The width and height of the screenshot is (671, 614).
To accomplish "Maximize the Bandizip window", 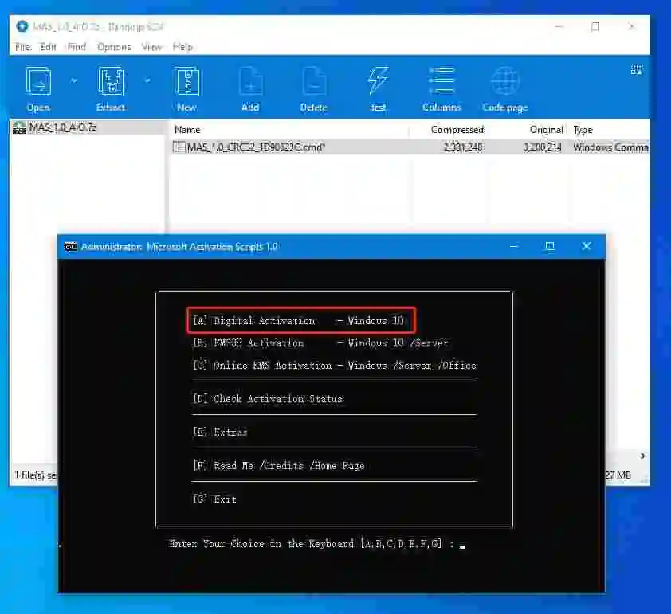I will coord(594,27).
